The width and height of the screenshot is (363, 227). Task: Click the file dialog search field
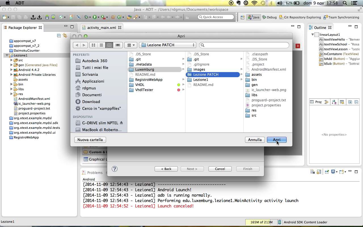point(244,45)
